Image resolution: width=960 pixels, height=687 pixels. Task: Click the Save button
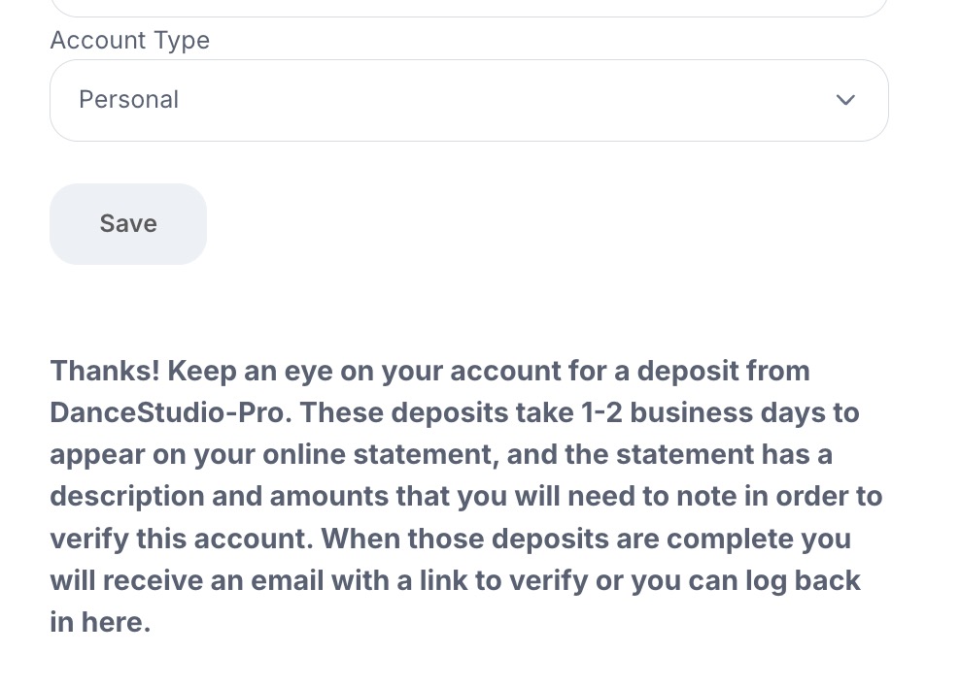pyautogui.click(x=128, y=224)
